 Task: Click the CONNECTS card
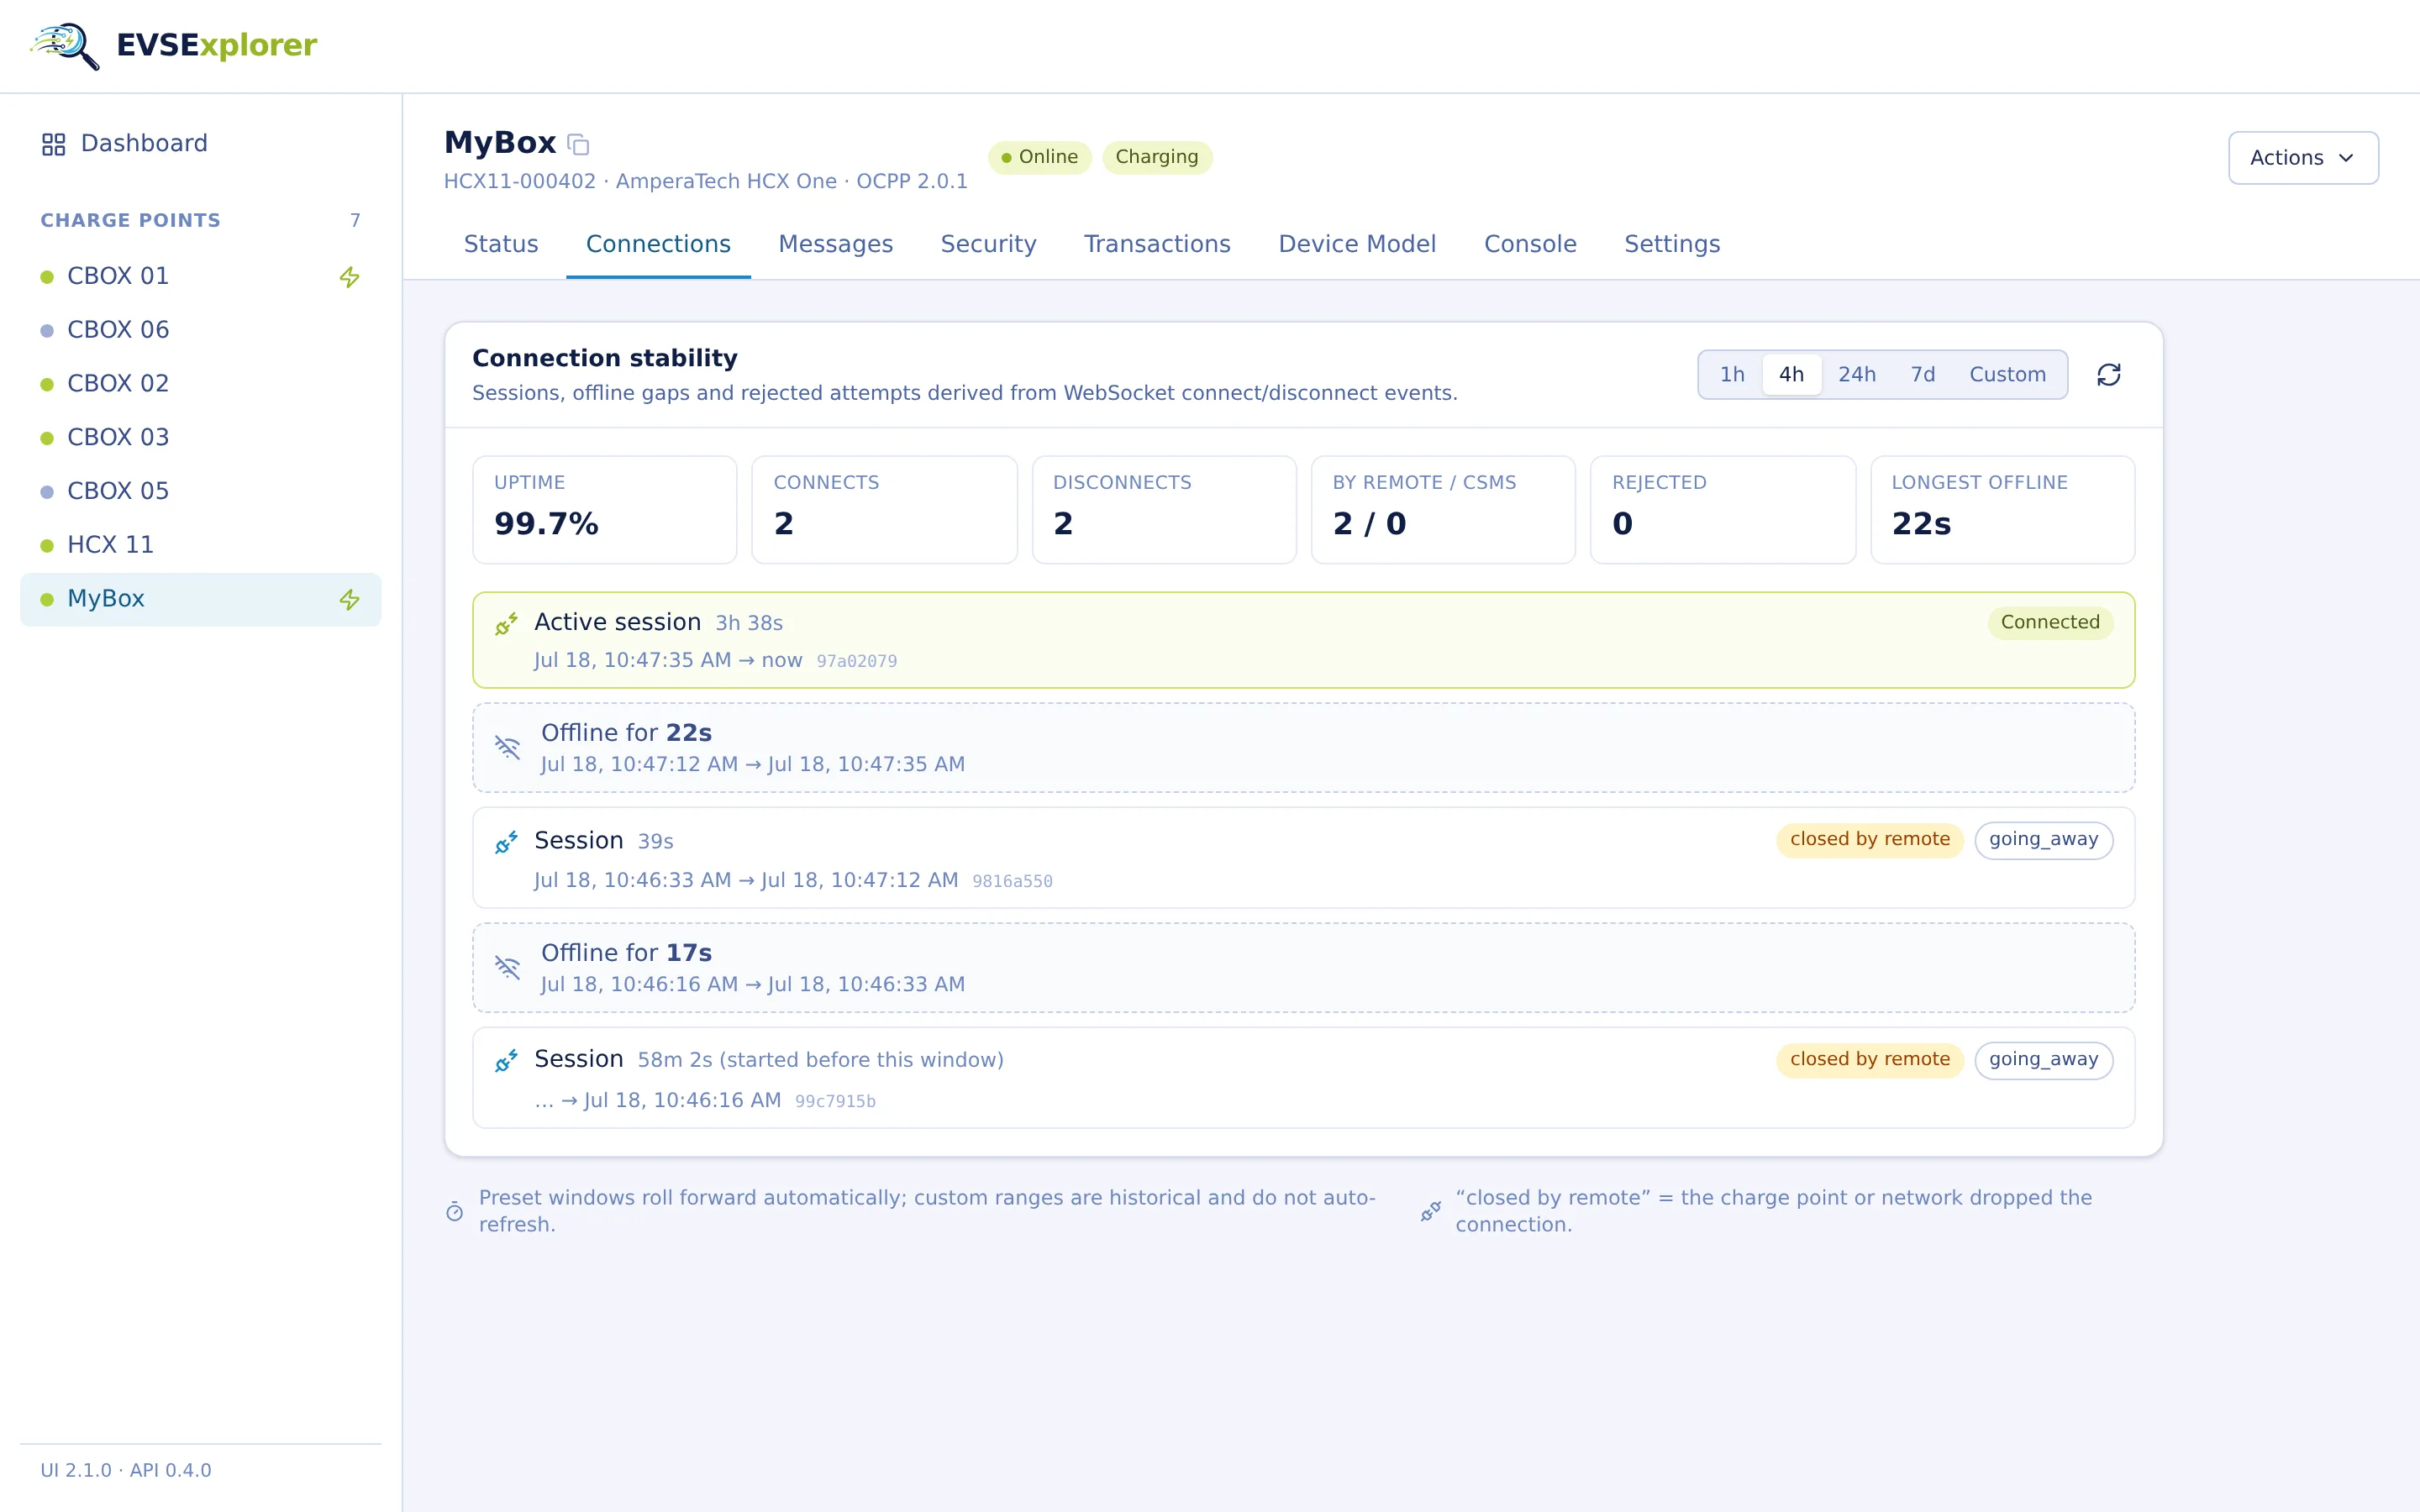coord(884,510)
